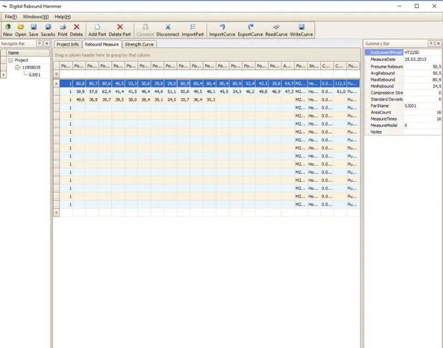Print using the Print toolbar icon
Image resolution: width=443 pixels, height=348 pixels.
coord(63,27)
